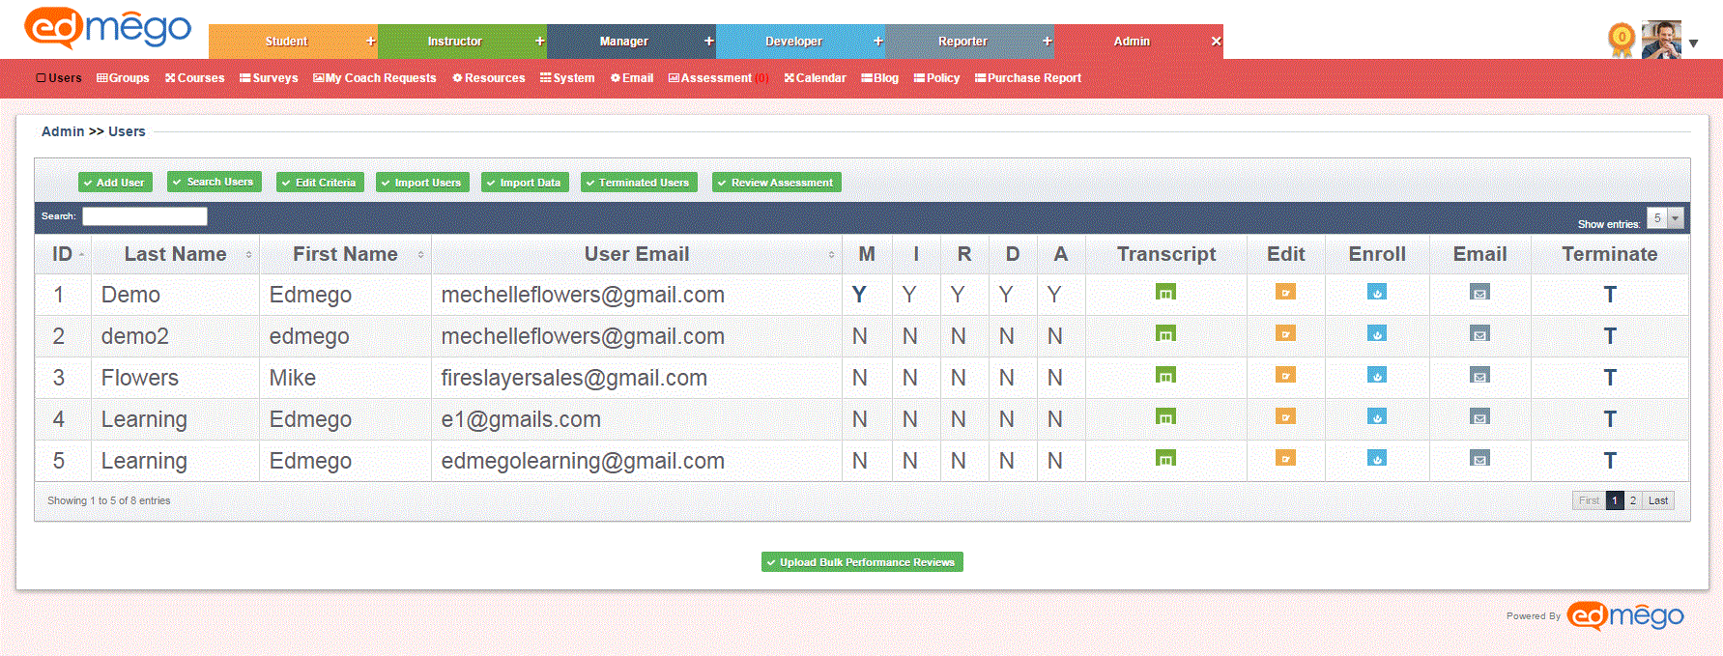
Task: Click the Terminated Users button
Action: tap(639, 183)
